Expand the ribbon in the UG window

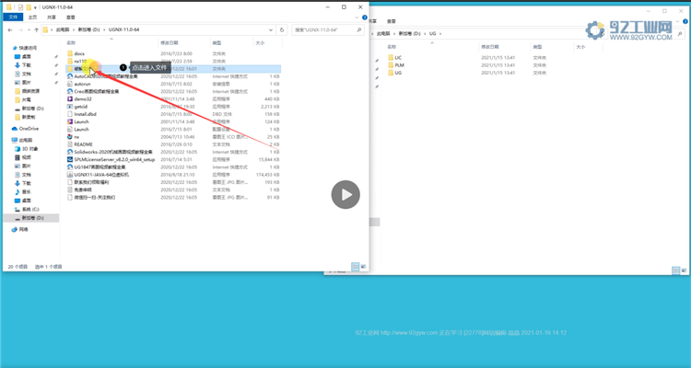point(679,21)
